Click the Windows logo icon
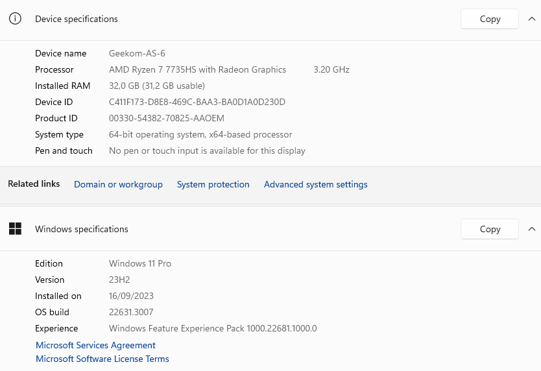541x371 pixels. [15, 229]
